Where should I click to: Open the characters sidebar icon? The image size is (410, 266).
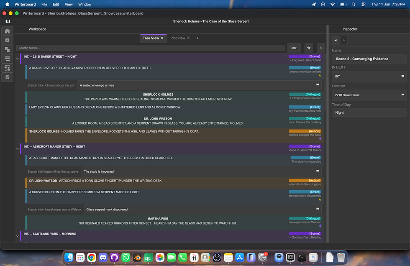click(x=8, y=68)
